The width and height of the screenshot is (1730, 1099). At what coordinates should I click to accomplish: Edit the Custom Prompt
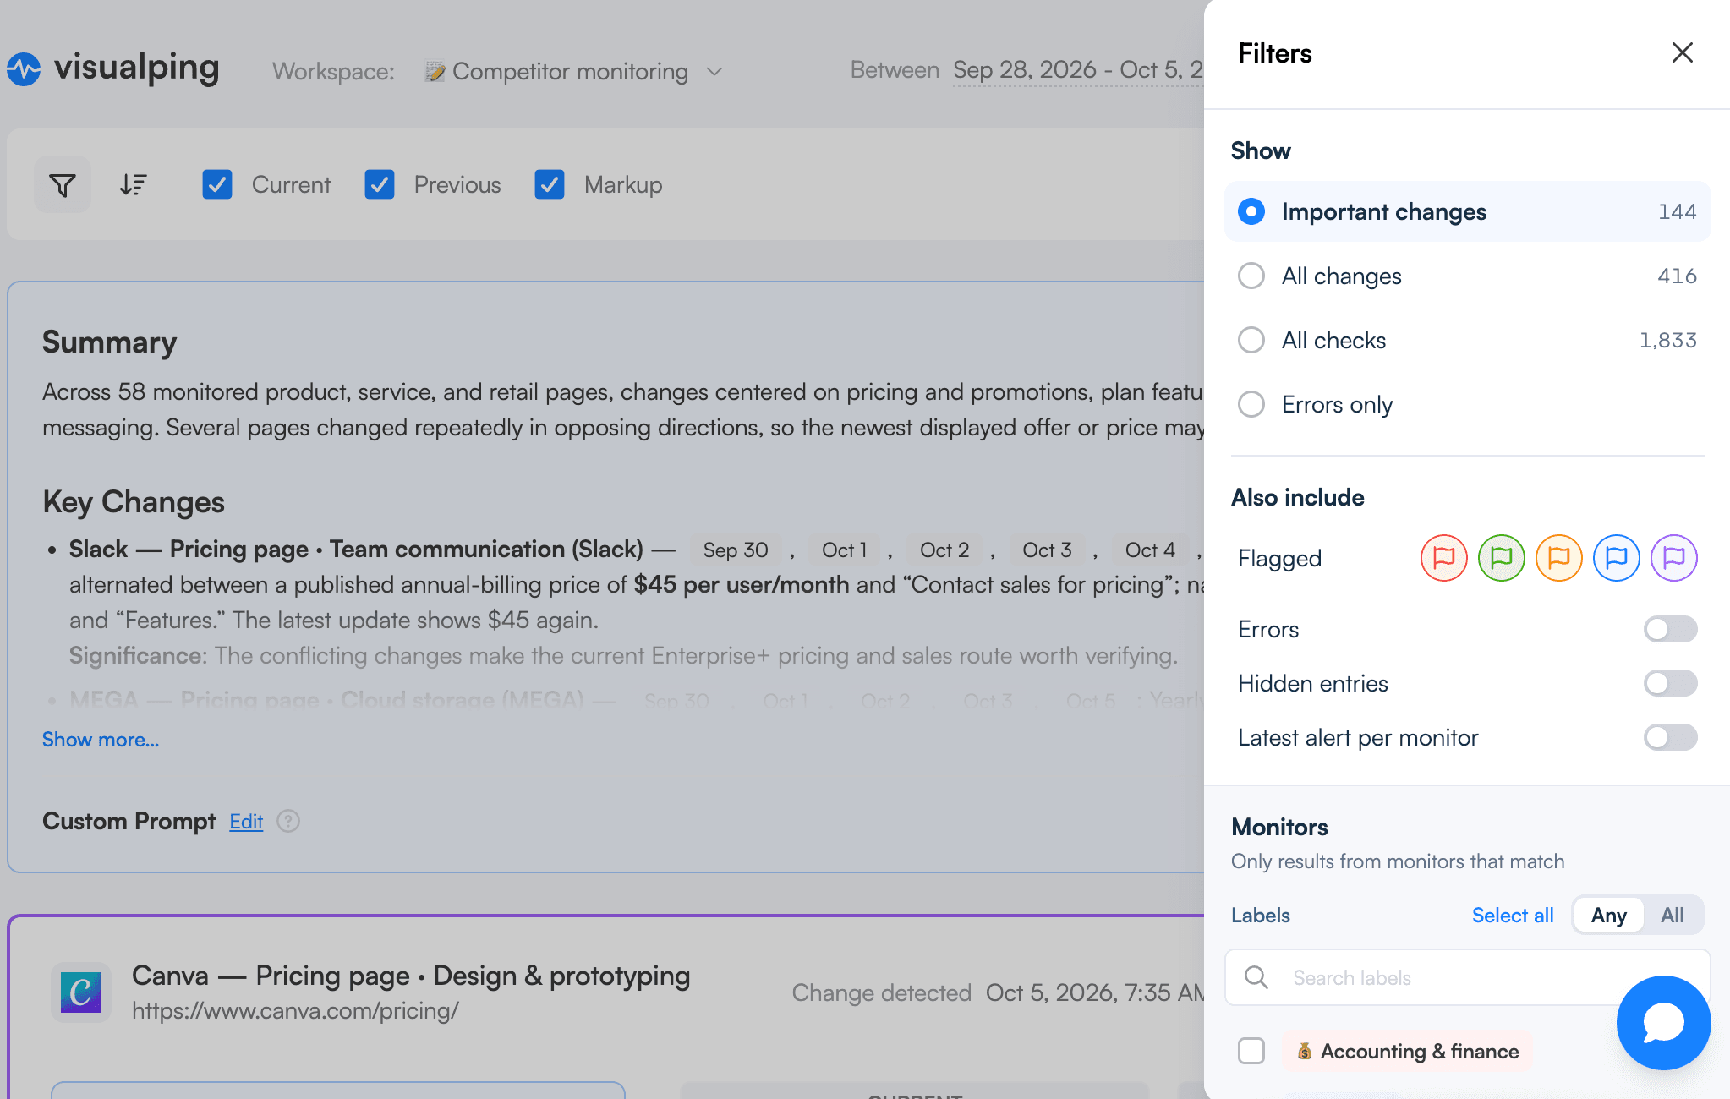[246, 821]
